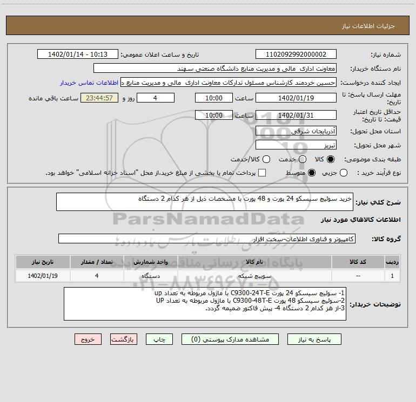
Task: Open the اطلاعات تماس خریدار link
Action: pyautogui.click(x=89, y=83)
